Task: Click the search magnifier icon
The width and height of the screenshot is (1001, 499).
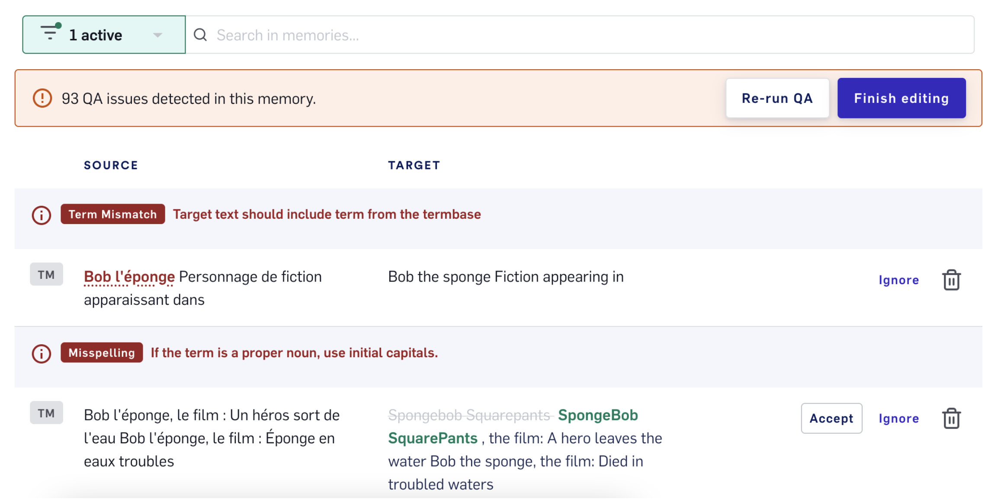Action: [200, 35]
